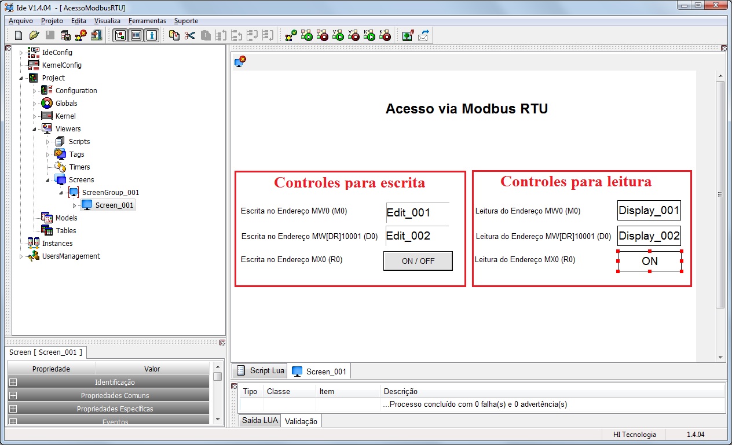
Task: Click the envelope send icon in toolbar
Action: coord(423,35)
